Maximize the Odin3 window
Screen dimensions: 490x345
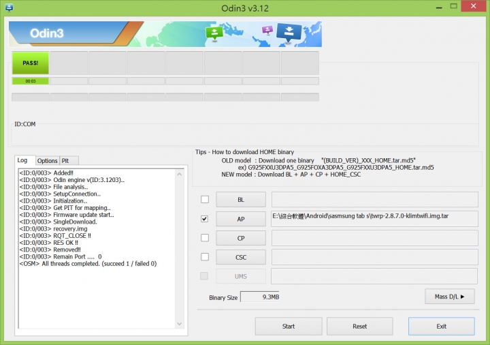click(x=454, y=7)
